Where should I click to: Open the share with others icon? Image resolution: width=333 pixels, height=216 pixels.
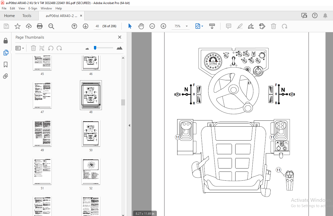coord(304,16)
